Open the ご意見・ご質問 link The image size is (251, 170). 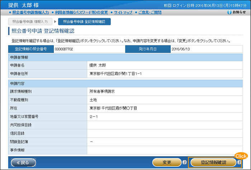150,12
